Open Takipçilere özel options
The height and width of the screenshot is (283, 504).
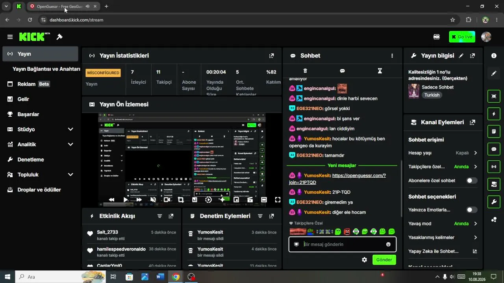[x=443, y=167]
